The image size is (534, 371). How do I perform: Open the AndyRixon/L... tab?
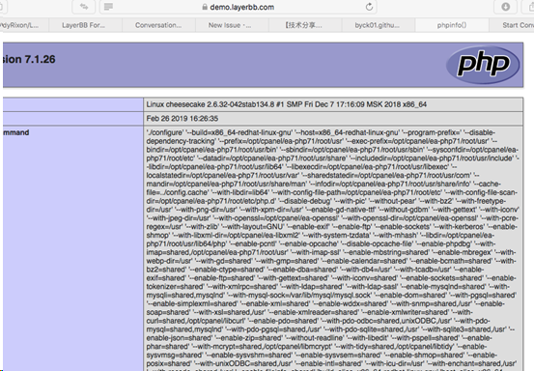(24, 25)
